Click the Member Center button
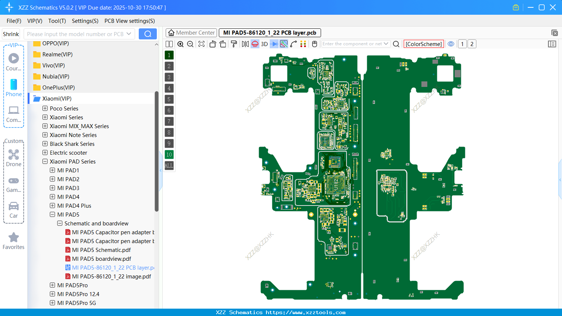Viewport: 562px width, 316px height. pos(192,33)
